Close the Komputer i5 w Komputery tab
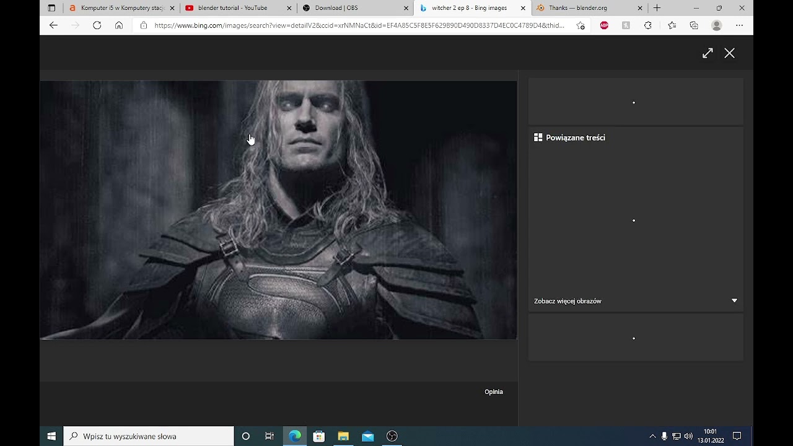Viewport: 793px width, 446px height. (x=172, y=8)
